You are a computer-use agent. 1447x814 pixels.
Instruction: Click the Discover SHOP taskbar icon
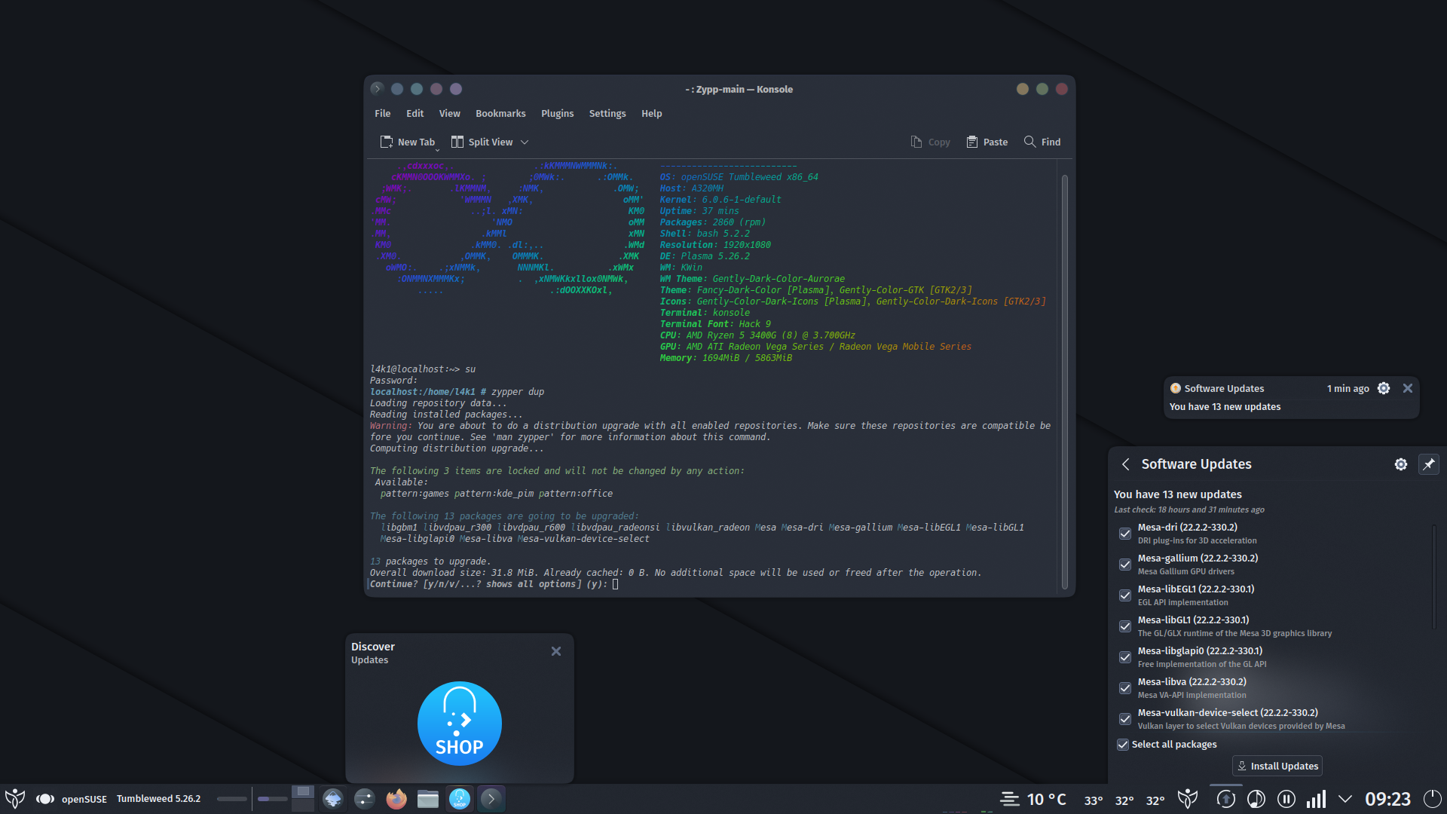click(x=460, y=799)
